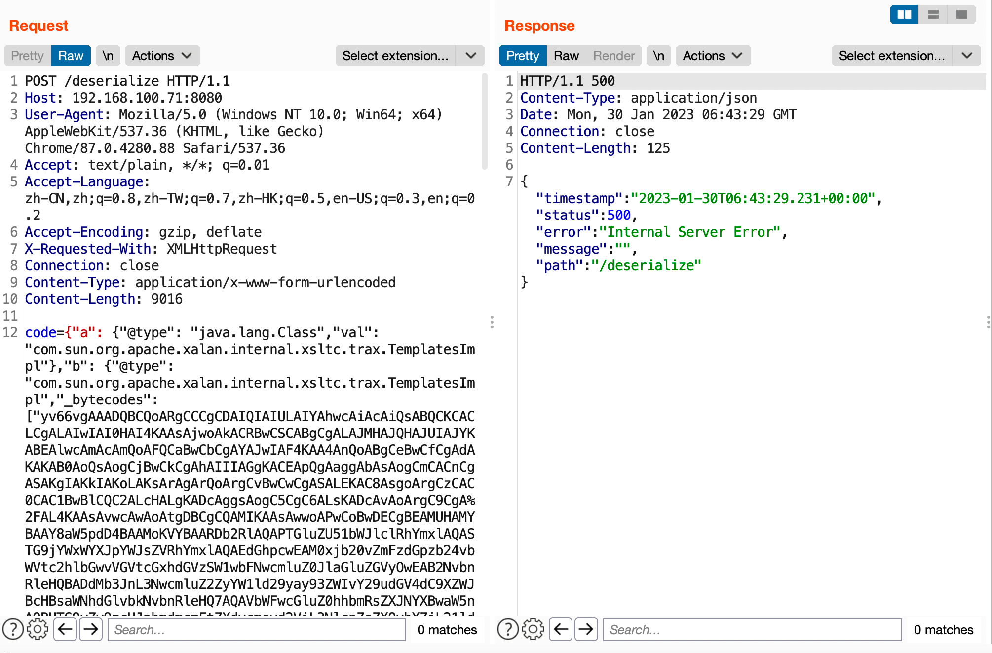
Task: Click the Response search input field
Action: [x=752, y=630]
